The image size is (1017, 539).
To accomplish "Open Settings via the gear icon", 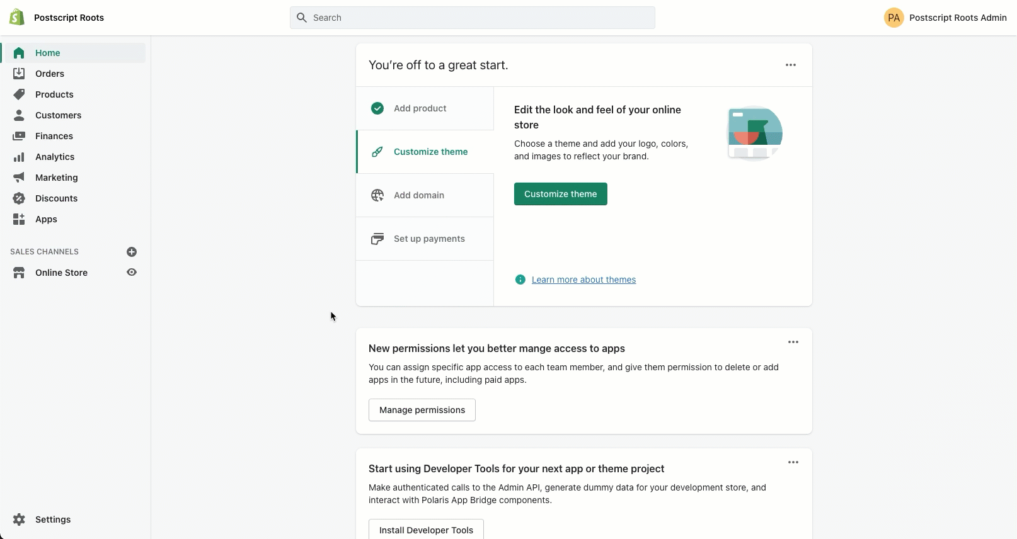I will coord(19,519).
